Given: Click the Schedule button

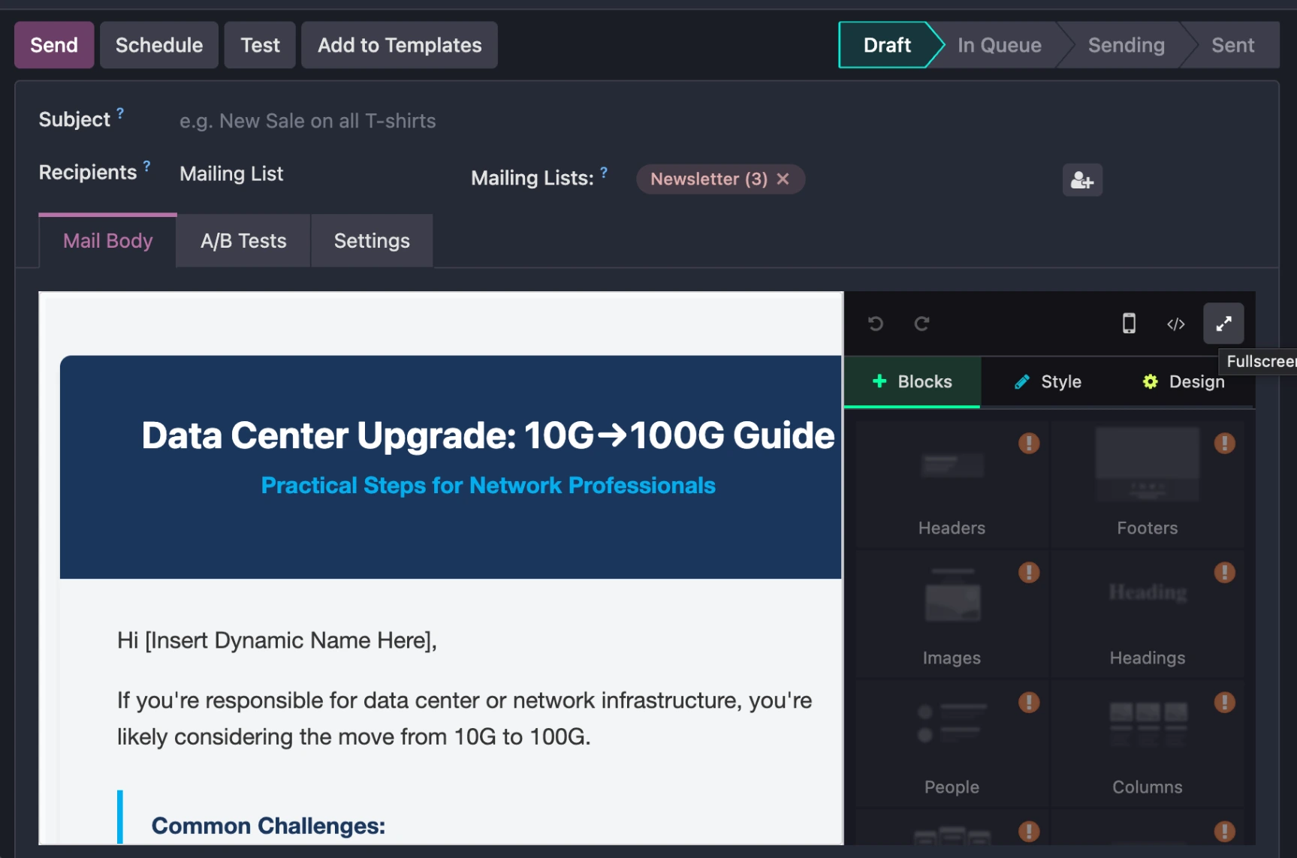Looking at the screenshot, I should 159,45.
